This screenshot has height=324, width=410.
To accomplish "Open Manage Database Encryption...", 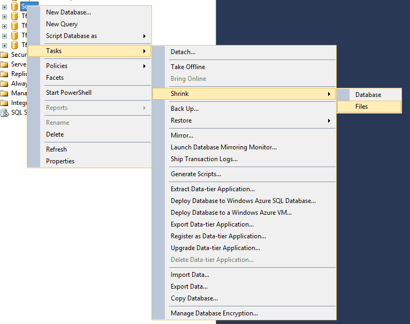I will pyautogui.click(x=244, y=313).
